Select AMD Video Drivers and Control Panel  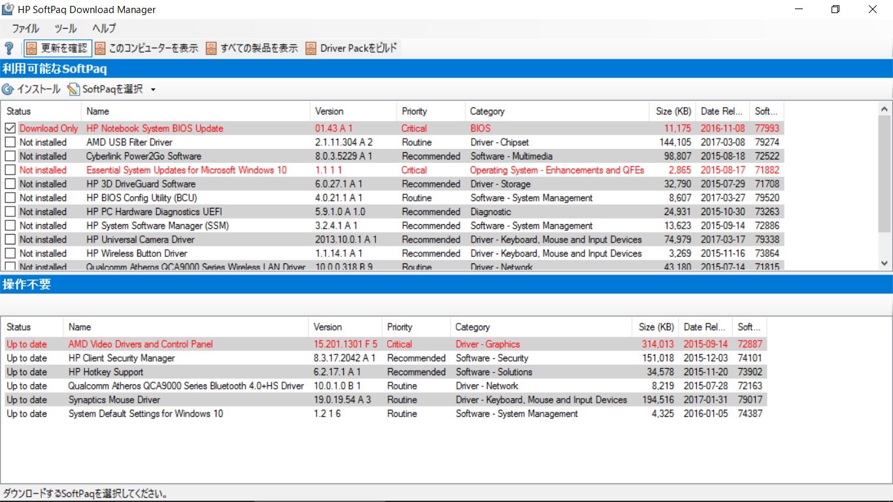[x=141, y=344]
